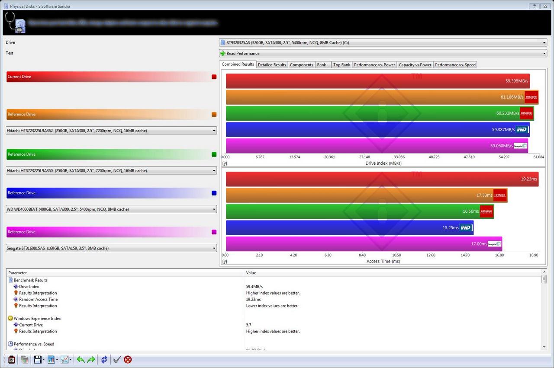The height and width of the screenshot is (368, 554).
Task: Click the pin icon beside 'Lower index values are better'
Action: (16, 306)
